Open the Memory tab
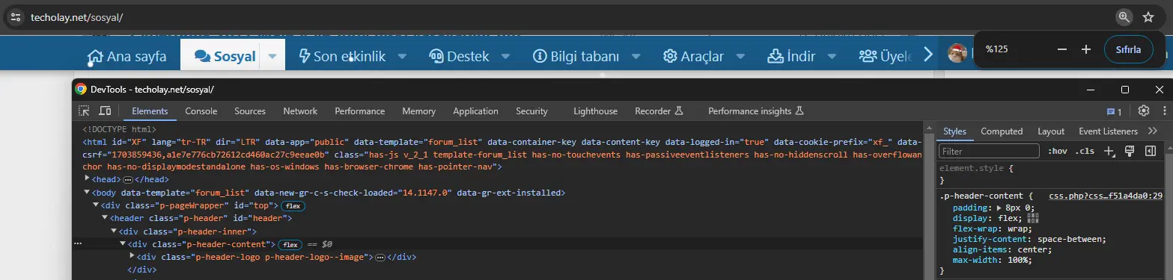Image resolution: width=1173 pixels, height=280 pixels. [418, 111]
